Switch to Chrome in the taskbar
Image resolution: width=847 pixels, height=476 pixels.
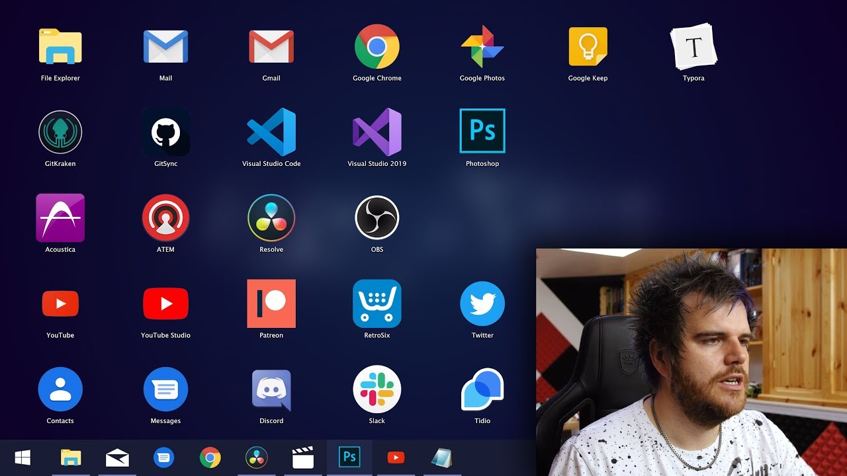click(210, 457)
